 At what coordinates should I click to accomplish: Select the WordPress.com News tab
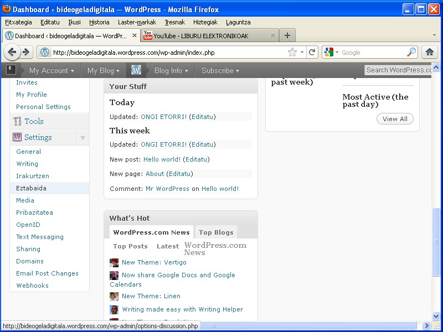coord(151,232)
